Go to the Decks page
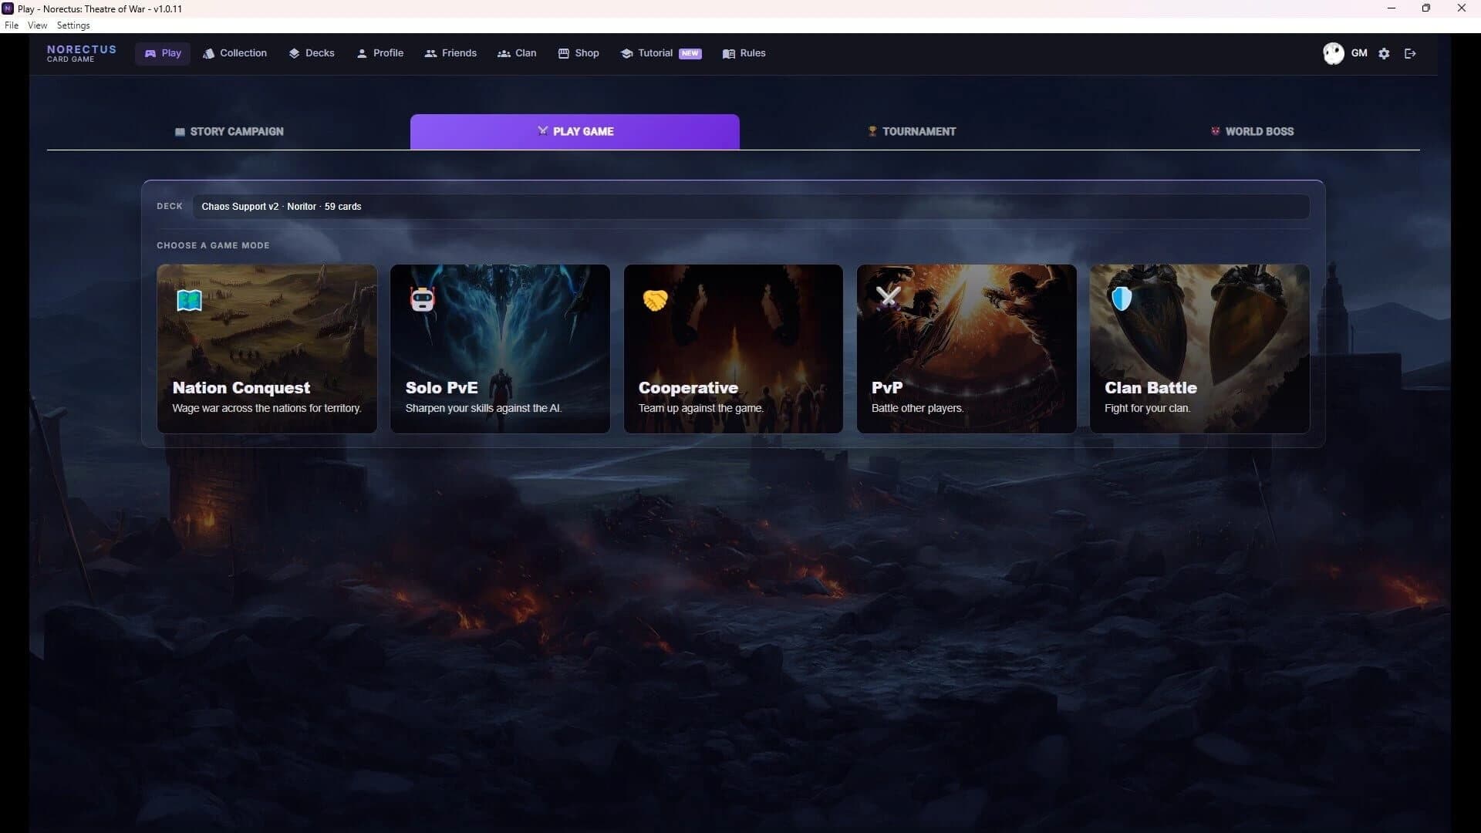The image size is (1481, 833). (312, 53)
